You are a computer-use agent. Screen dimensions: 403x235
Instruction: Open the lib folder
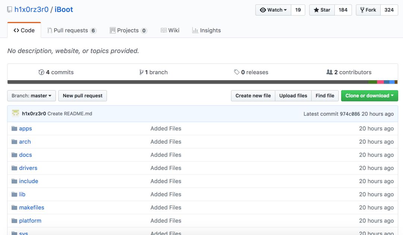pos(22,194)
